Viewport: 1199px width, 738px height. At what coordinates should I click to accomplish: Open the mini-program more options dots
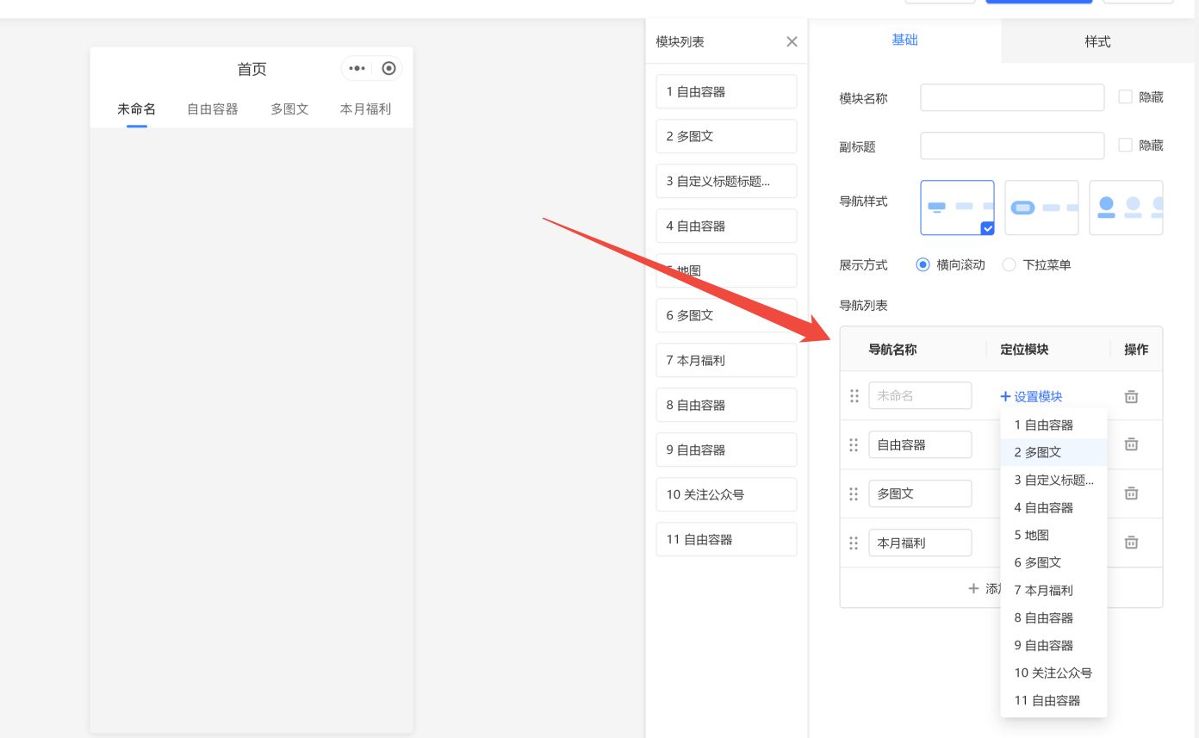[357, 69]
